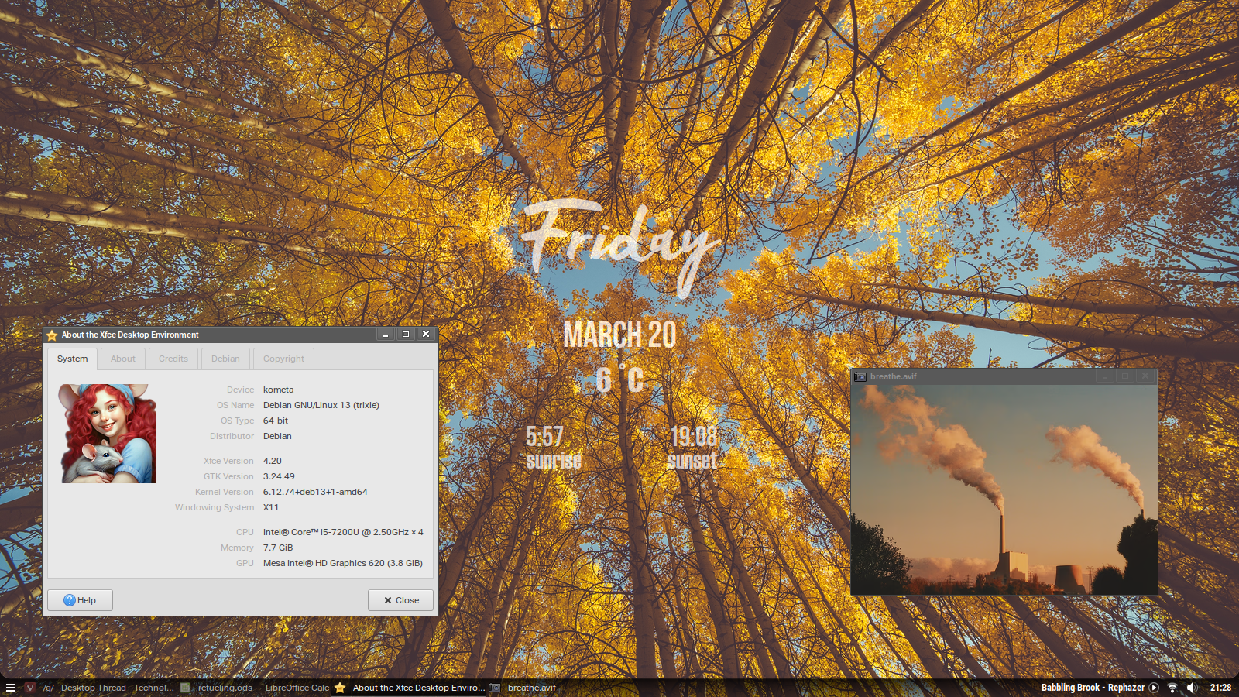Click the 21:28 panel clock

tap(1220, 688)
